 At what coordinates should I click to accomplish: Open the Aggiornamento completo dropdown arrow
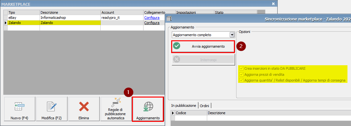232,35
